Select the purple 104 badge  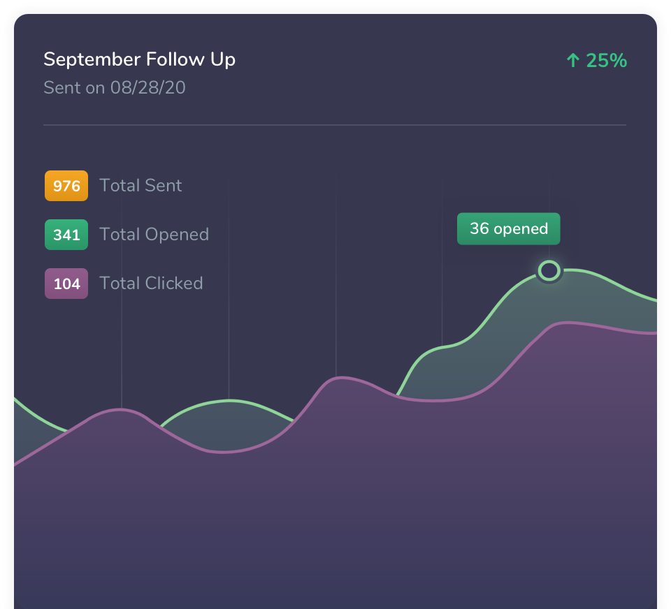(x=66, y=284)
